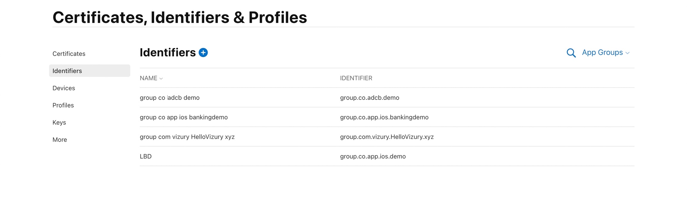
Task: Click identifier group.com.vizury.HelloVizury.xyz
Action: pyautogui.click(x=387, y=137)
